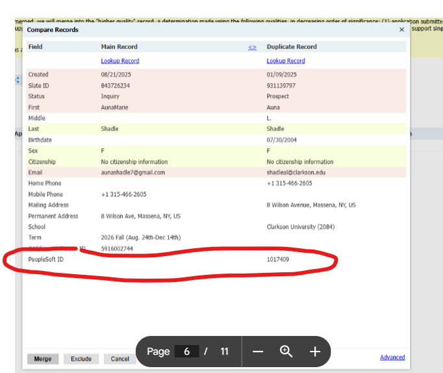Click the blue icon at left edge
443x373 pixels.
click(18, 80)
